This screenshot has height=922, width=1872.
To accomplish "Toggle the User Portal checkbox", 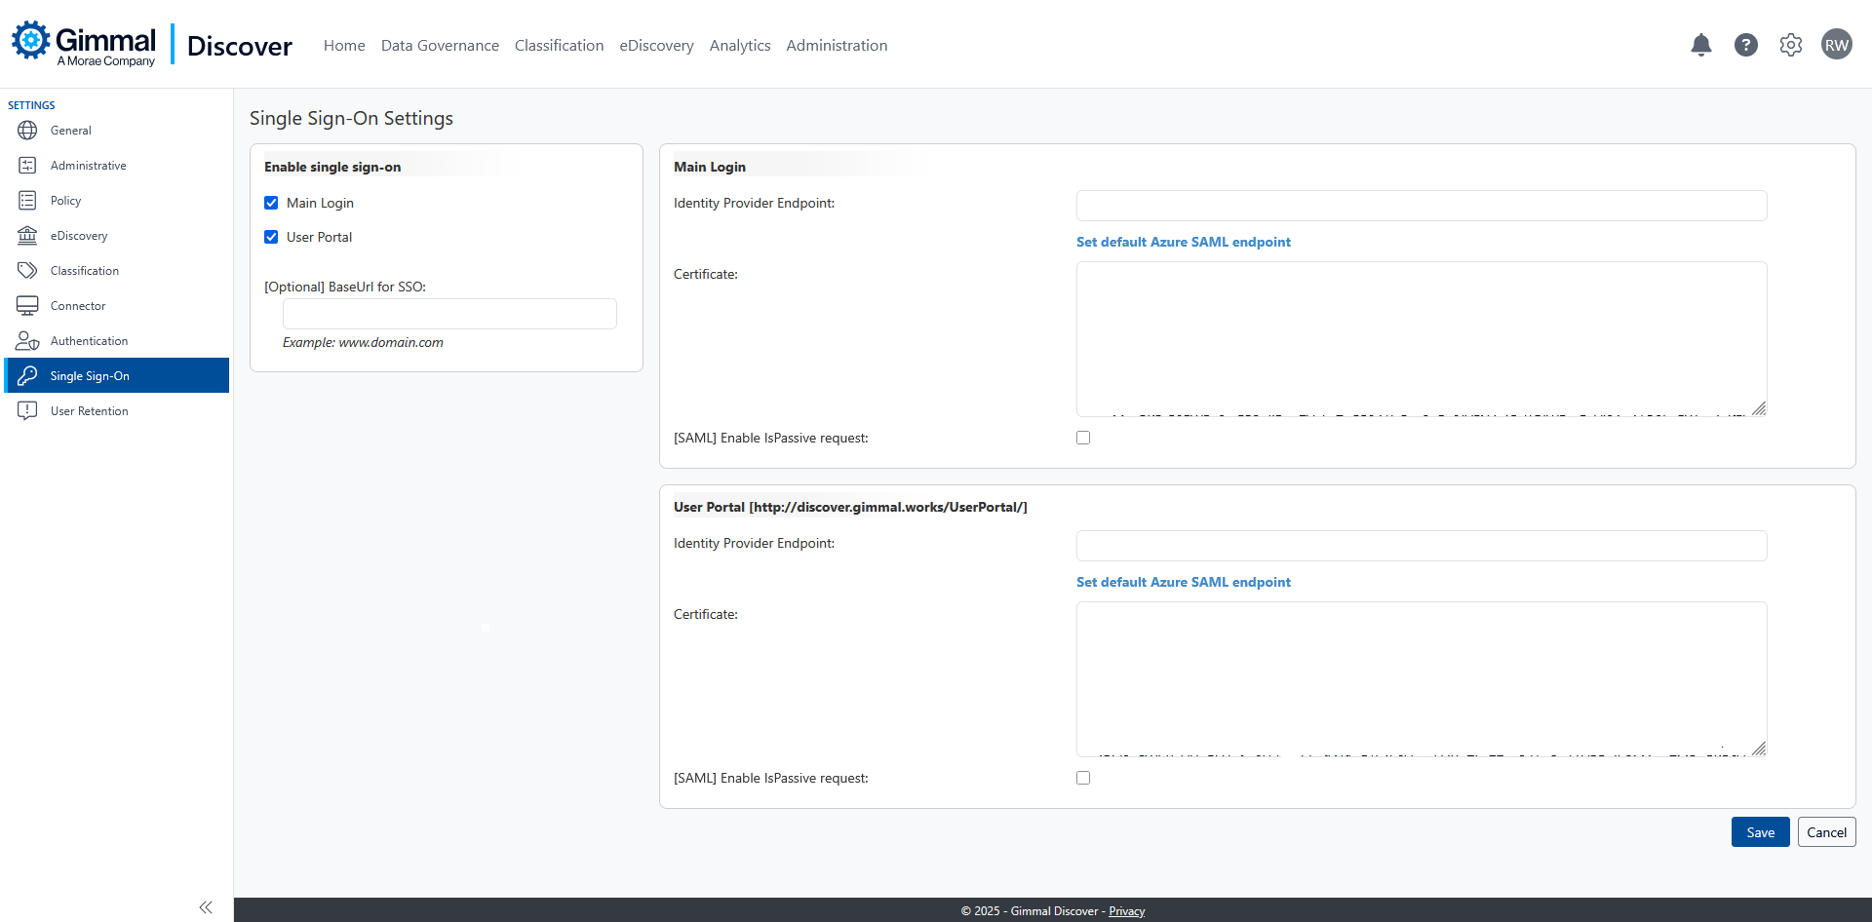I will [x=271, y=237].
